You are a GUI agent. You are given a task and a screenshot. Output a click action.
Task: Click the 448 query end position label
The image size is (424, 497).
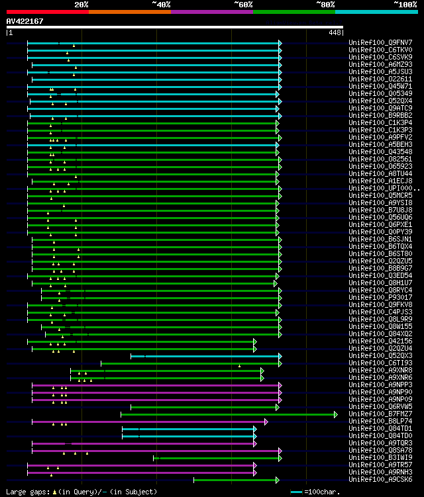pos(335,32)
